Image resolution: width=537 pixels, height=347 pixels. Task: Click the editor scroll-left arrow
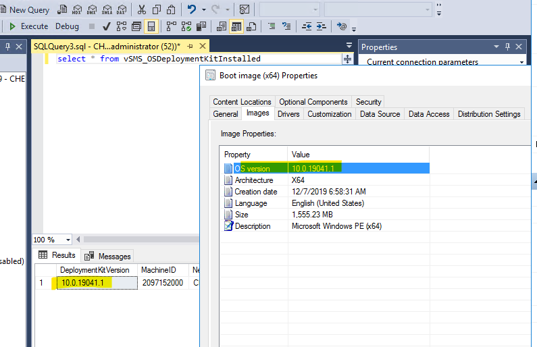point(78,239)
